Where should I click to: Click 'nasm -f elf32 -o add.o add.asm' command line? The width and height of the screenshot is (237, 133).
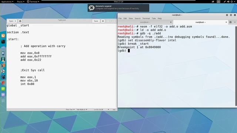point(166,27)
